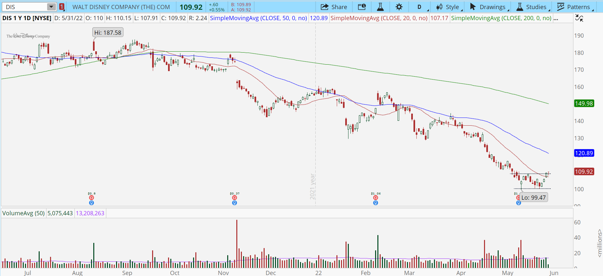Click the collapse arrows icon above price axis

579,18
